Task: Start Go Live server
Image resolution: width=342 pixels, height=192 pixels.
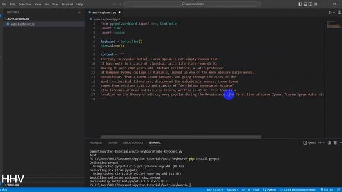Action: [x=327, y=190]
